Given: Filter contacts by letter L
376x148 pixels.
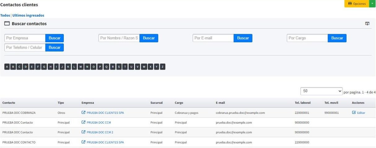Looking at the screenshot, I should click(74, 67).
